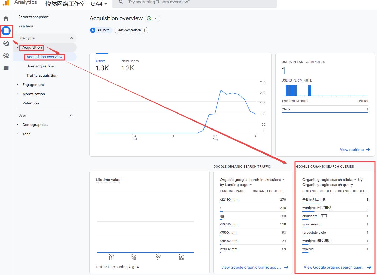Viewport: 377px width, 275px height.
Task: Click the arrow icon beside View realtime
Action: [368, 150]
